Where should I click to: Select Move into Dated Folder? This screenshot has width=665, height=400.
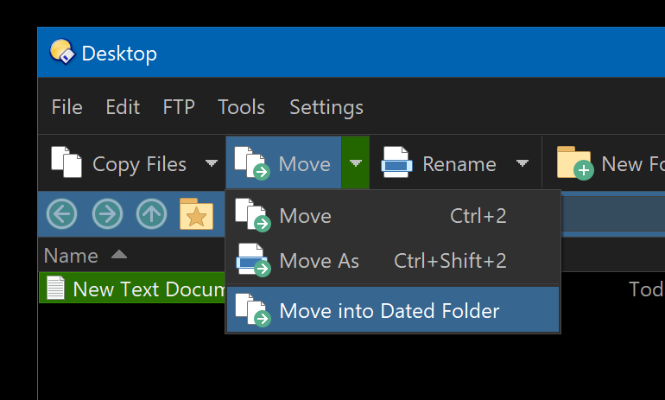coord(393,309)
